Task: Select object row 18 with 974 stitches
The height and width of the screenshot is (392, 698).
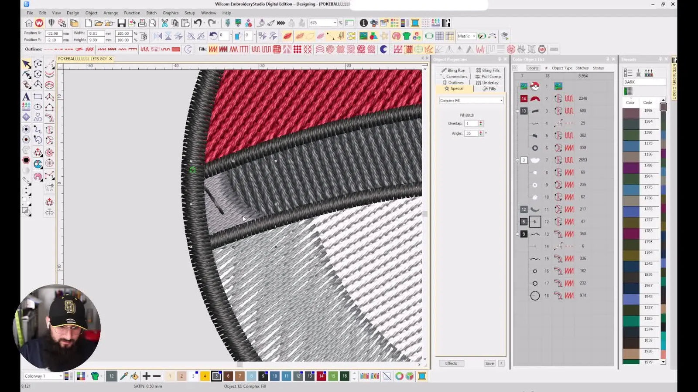Action: click(563, 296)
